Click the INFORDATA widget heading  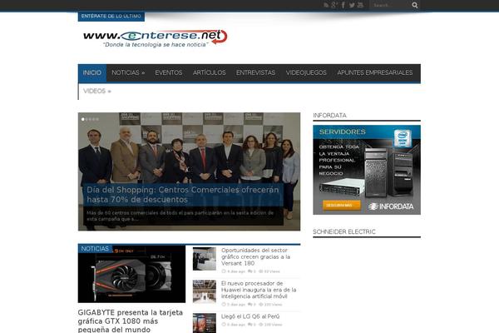[x=329, y=116]
